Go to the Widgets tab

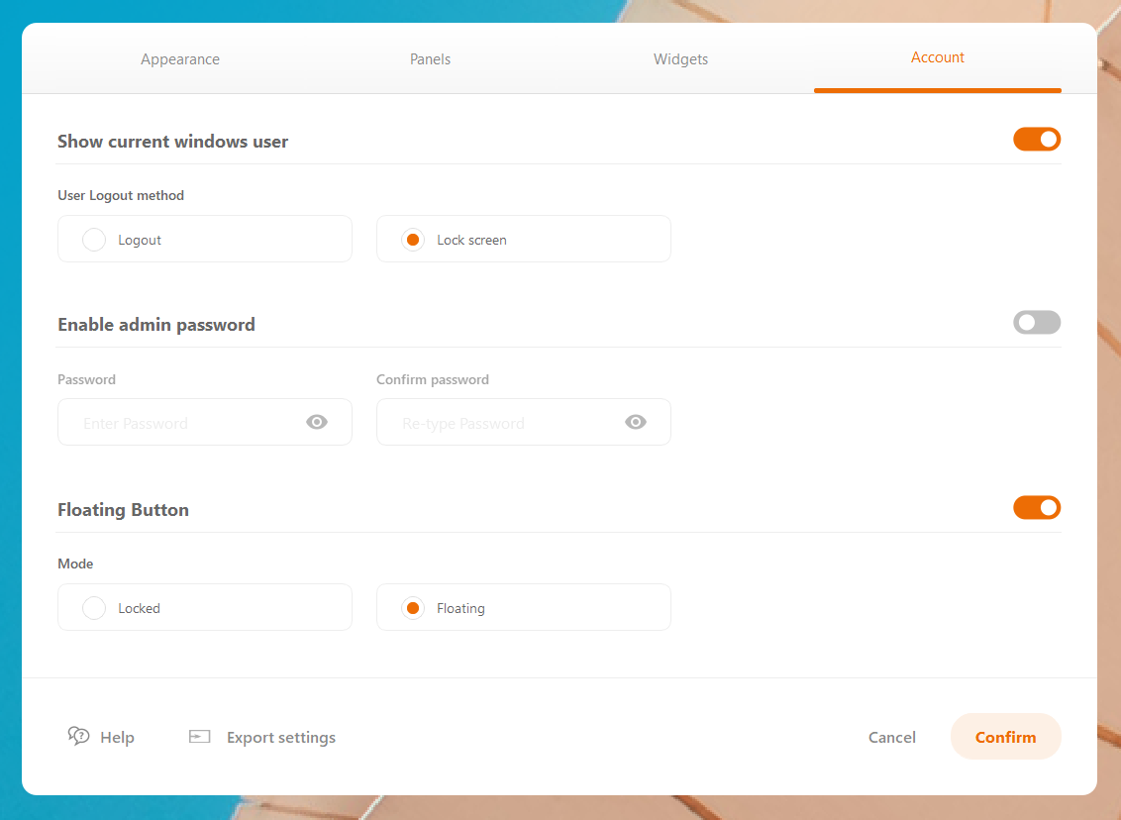click(x=680, y=59)
